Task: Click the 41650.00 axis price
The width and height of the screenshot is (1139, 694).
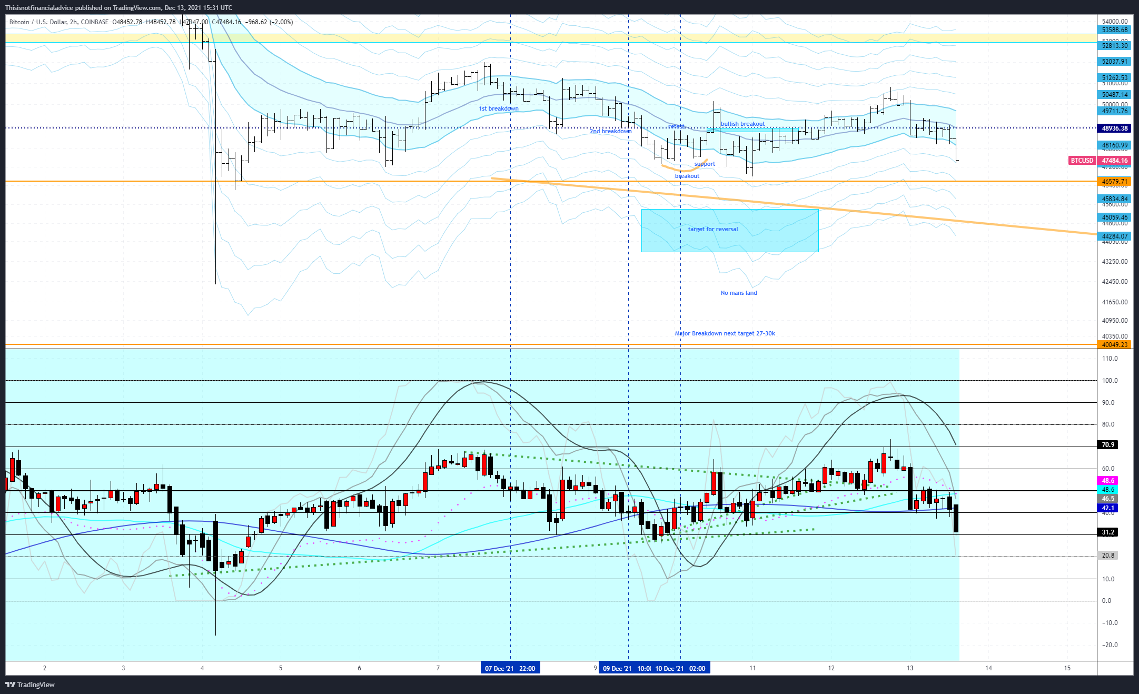Action: (1115, 302)
